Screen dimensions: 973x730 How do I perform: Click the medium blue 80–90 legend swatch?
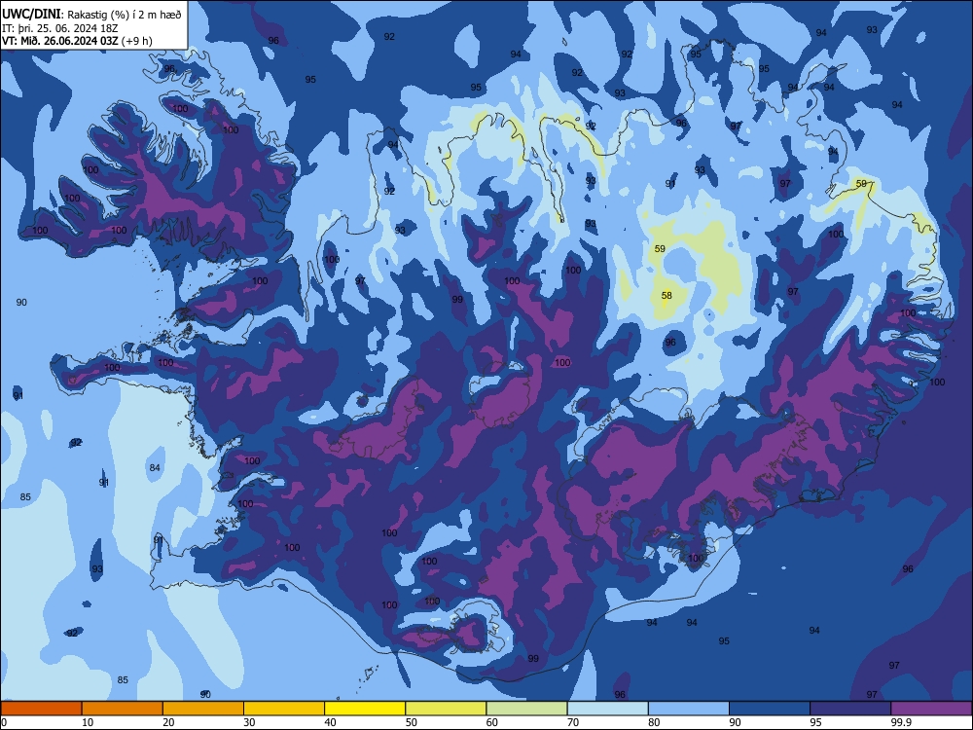click(x=688, y=709)
